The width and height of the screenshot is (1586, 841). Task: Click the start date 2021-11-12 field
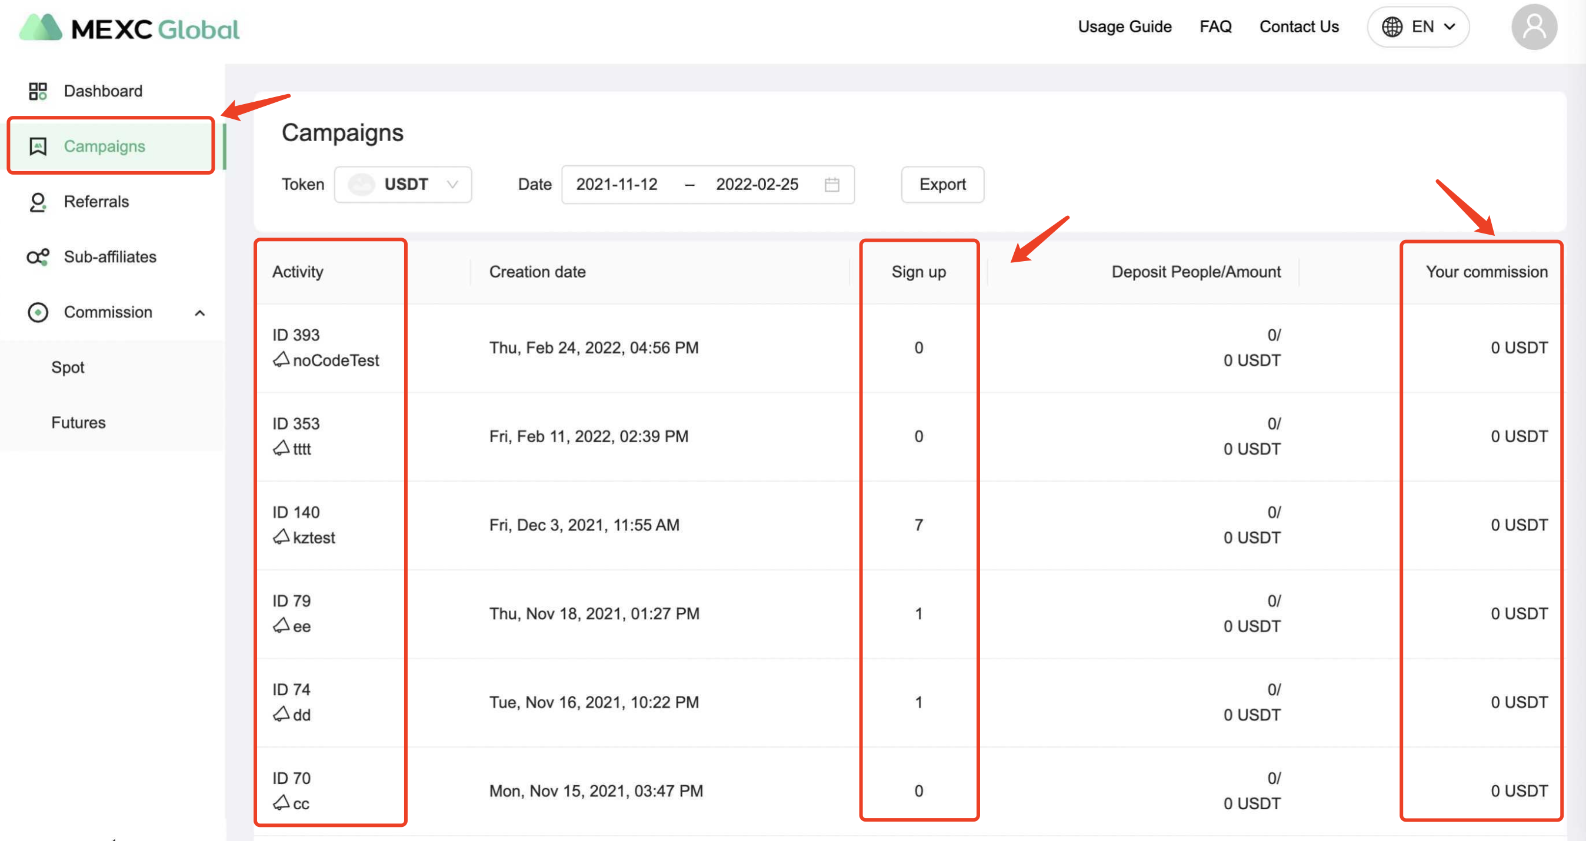pos(617,185)
